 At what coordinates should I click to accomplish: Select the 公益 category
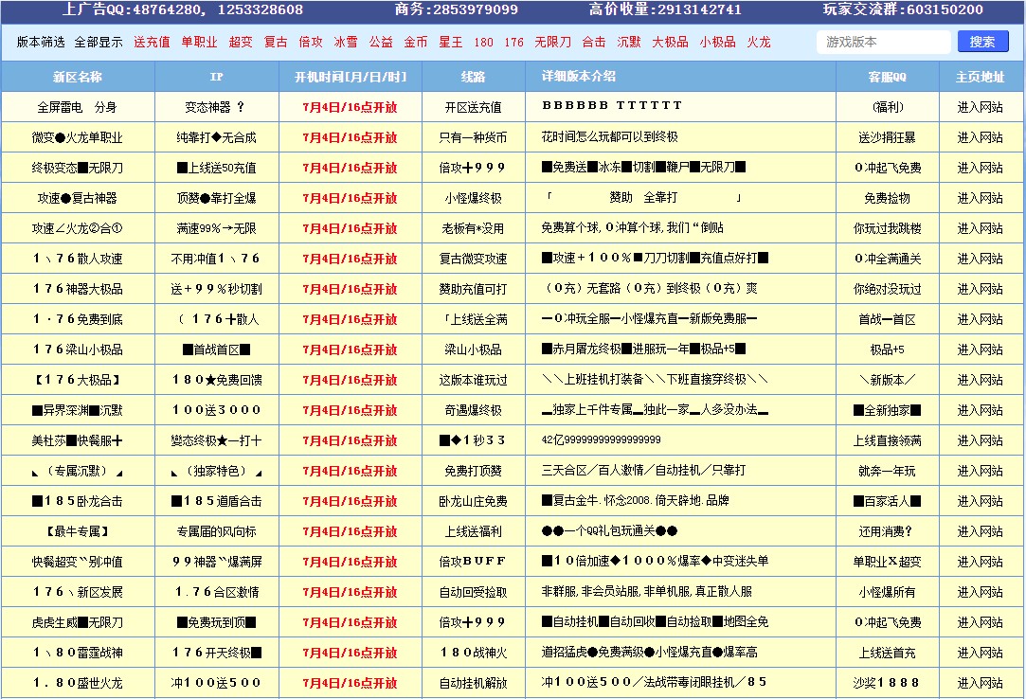coord(380,42)
